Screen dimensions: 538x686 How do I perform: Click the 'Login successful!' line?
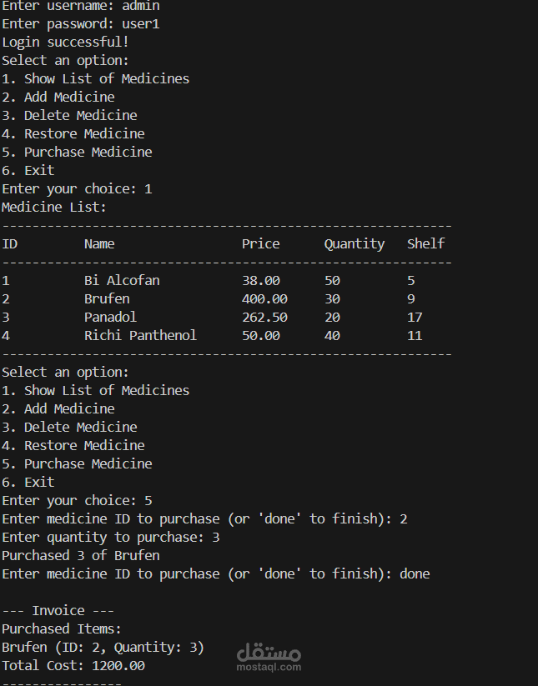pyautogui.click(x=65, y=42)
